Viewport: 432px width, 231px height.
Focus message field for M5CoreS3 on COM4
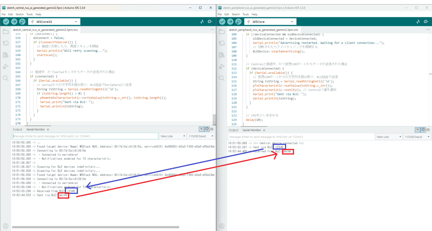pos(85,136)
